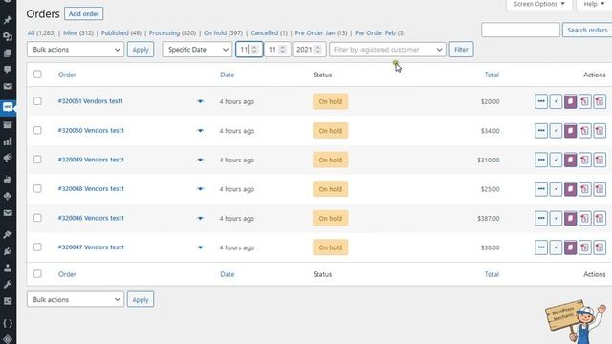This screenshot has height=344, width=612.
Task: Sort by Date column header
Action: click(228, 75)
